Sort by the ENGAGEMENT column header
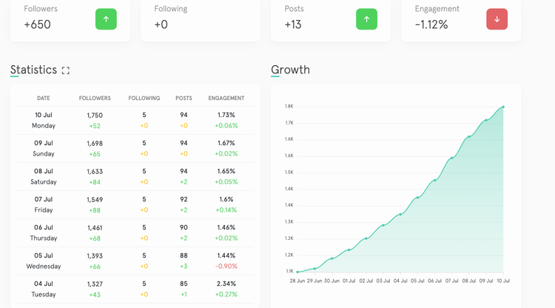 [226, 98]
